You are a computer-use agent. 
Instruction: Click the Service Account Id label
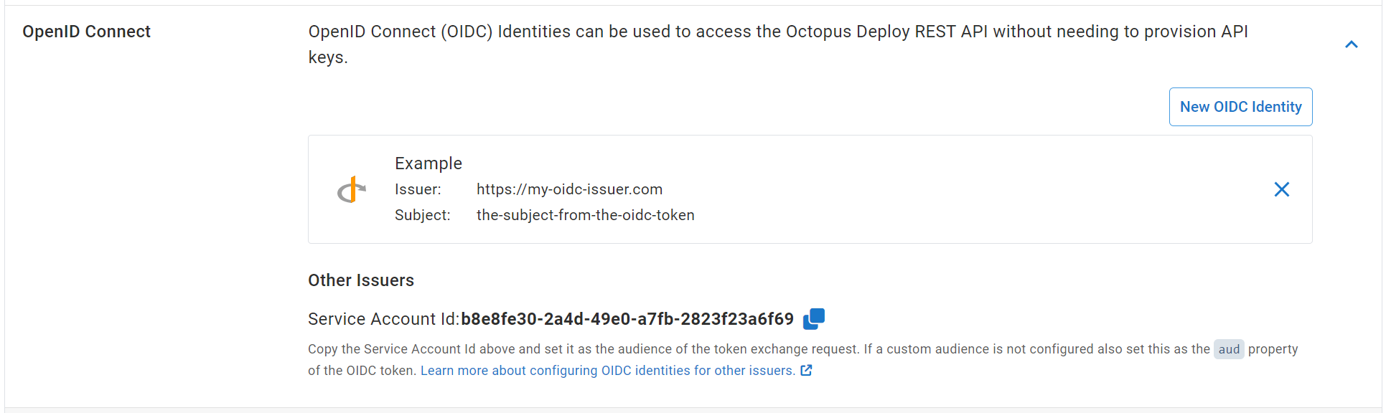click(384, 319)
